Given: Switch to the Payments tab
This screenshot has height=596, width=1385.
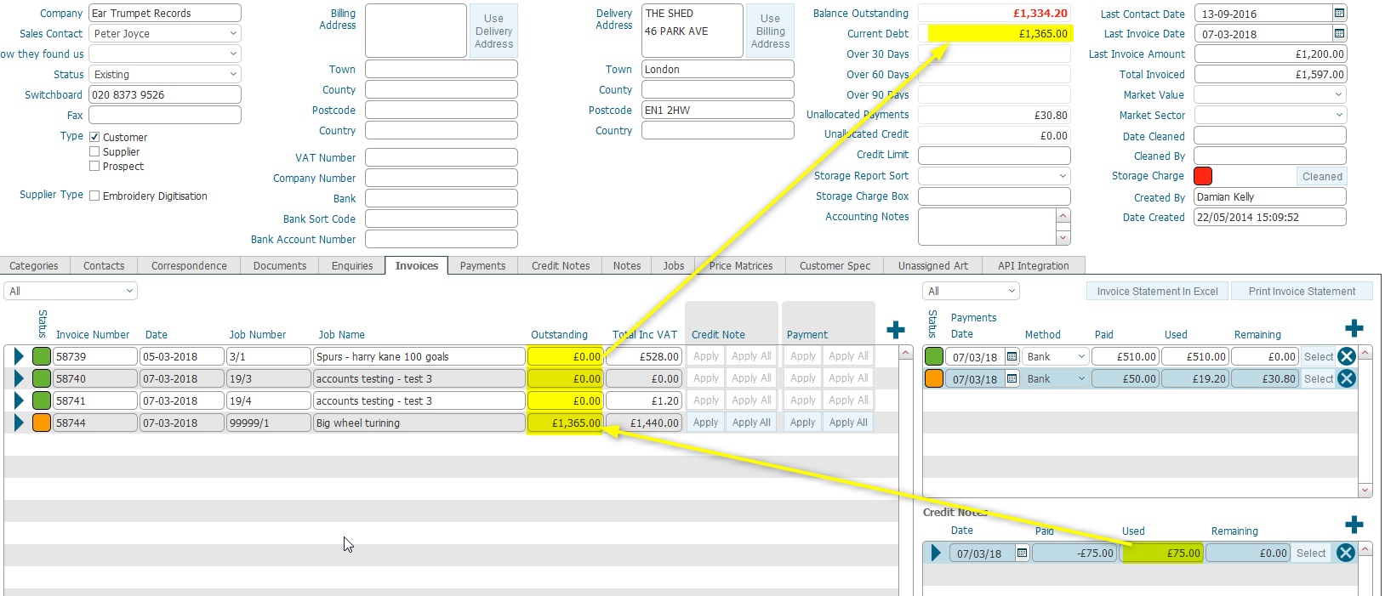Looking at the screenshot, I should coord(482,266).
